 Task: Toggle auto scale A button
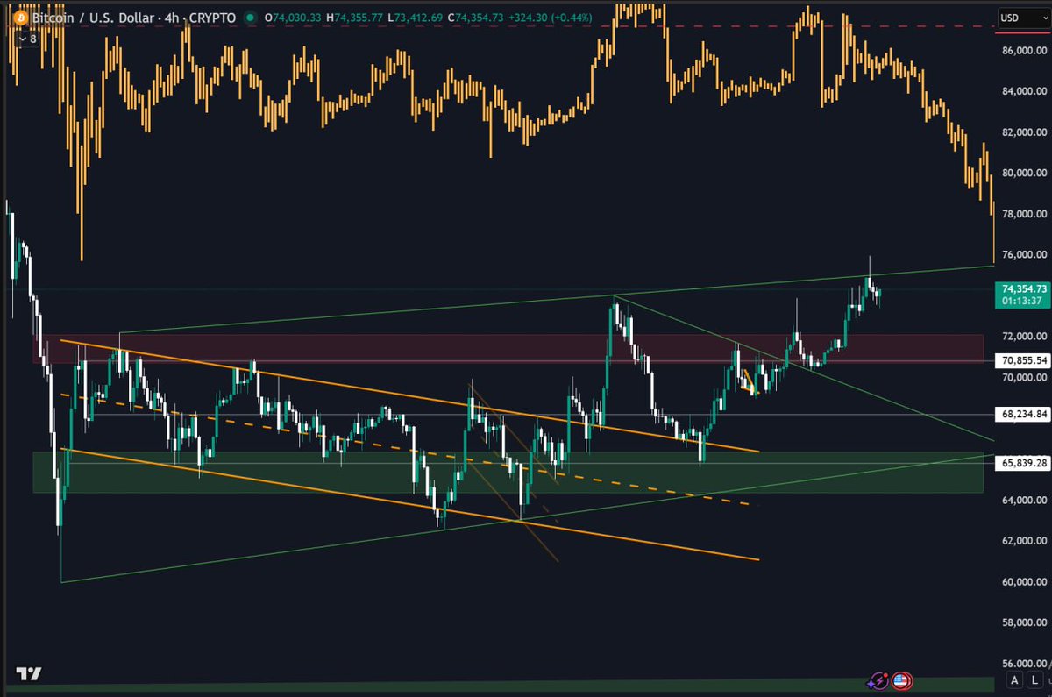[x=1014, y=679]
